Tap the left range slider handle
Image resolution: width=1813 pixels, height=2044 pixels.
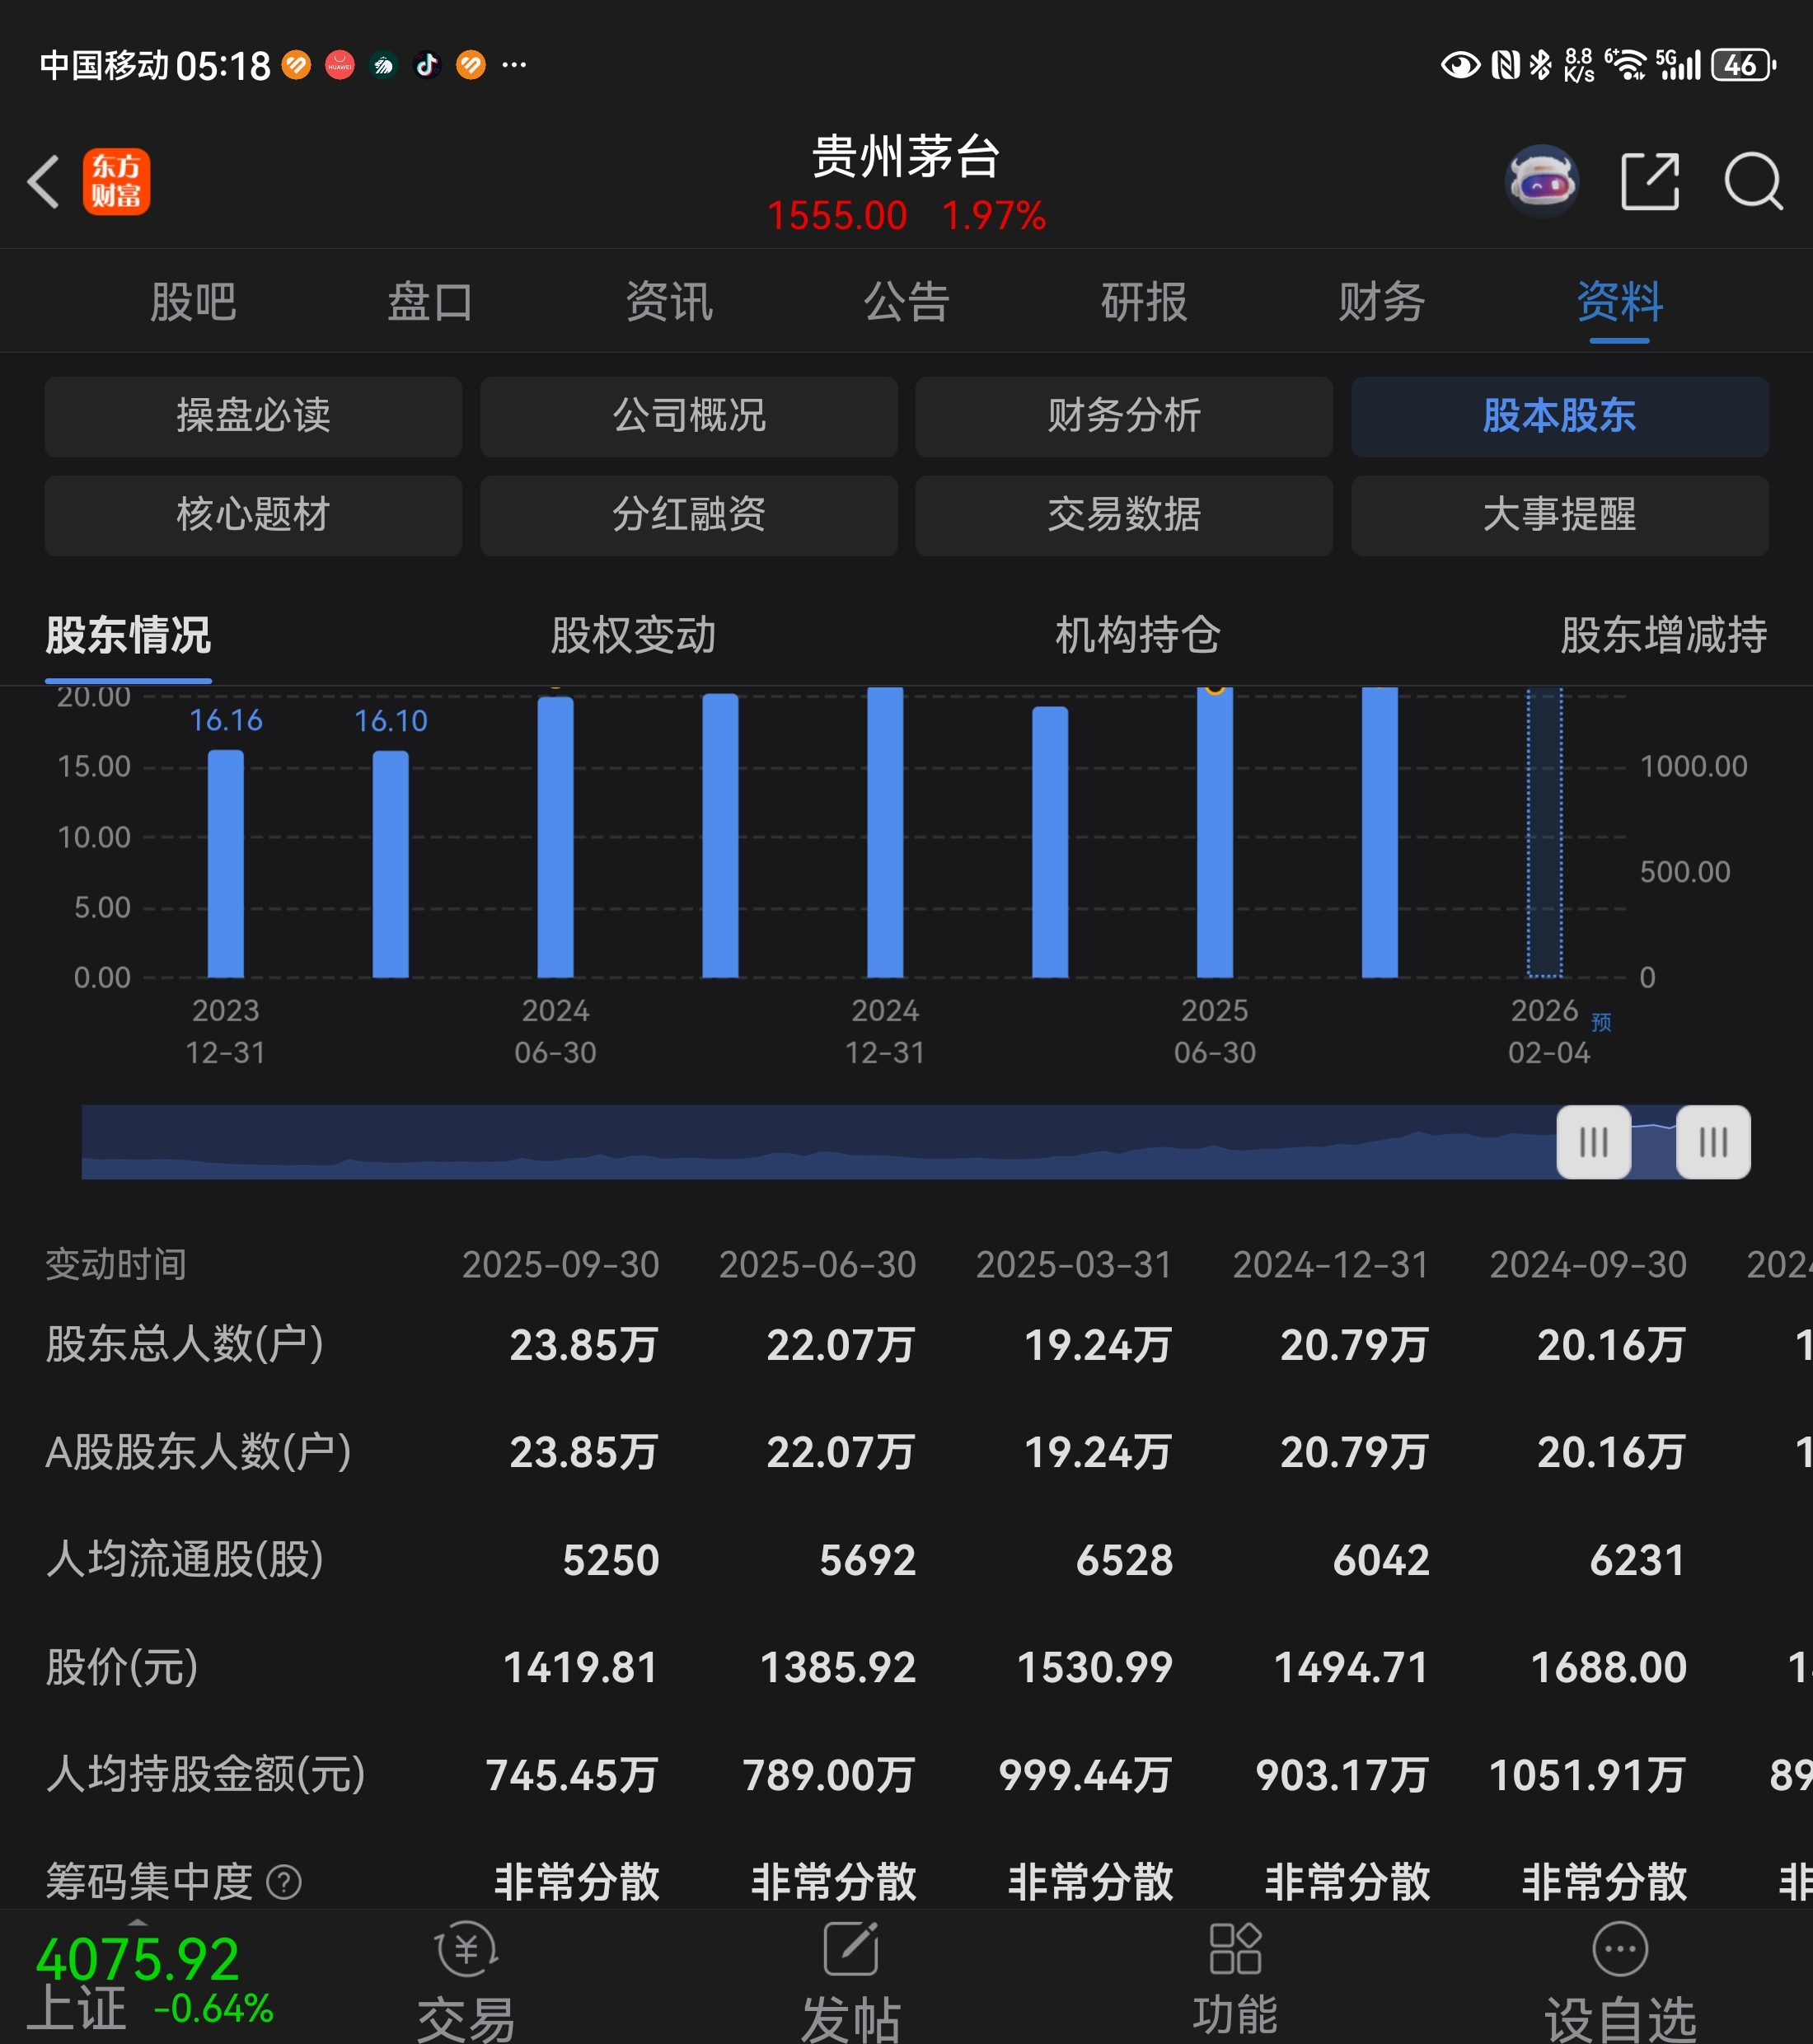1593,1142
